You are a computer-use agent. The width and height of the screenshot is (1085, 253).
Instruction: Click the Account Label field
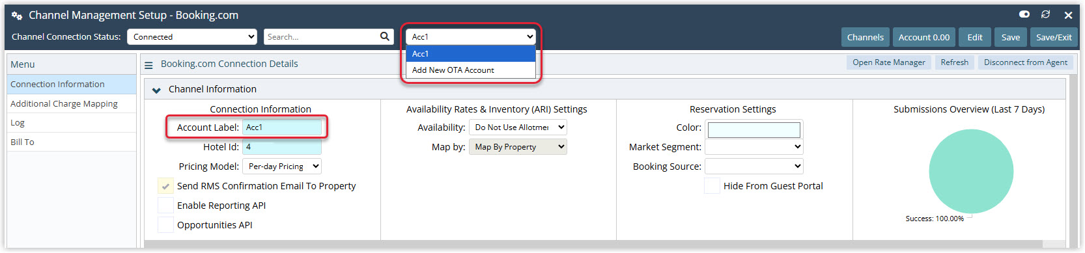[x=282, y=127]
